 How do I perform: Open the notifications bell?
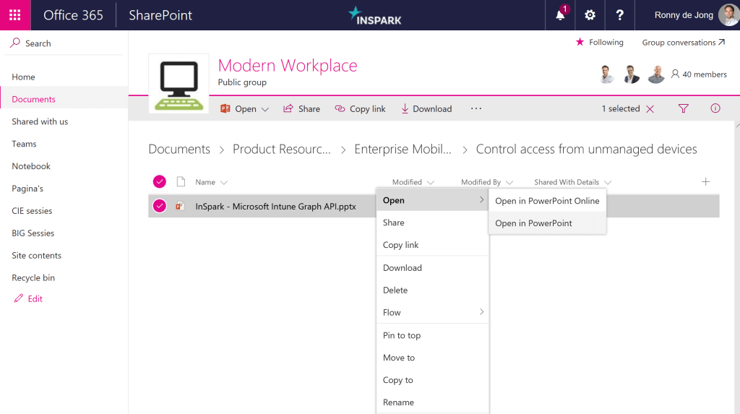point(560,15)
